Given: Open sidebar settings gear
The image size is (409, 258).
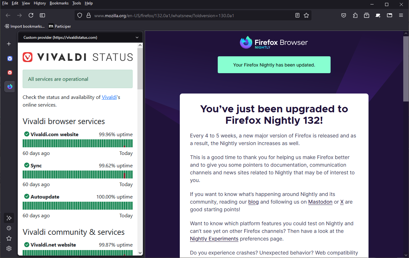Looking at the screenshot, I should [x=9, y=248].
